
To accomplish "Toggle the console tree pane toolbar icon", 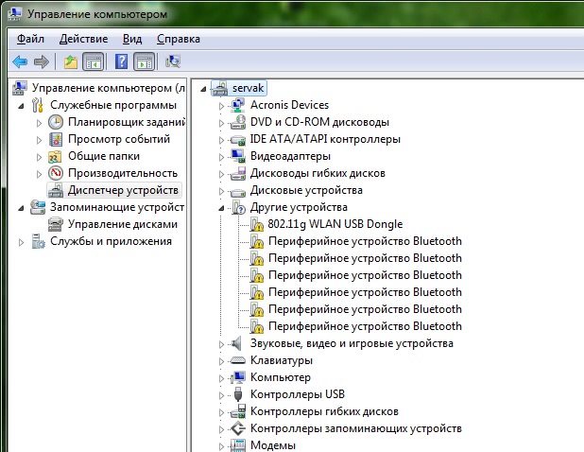I will 94,61.
